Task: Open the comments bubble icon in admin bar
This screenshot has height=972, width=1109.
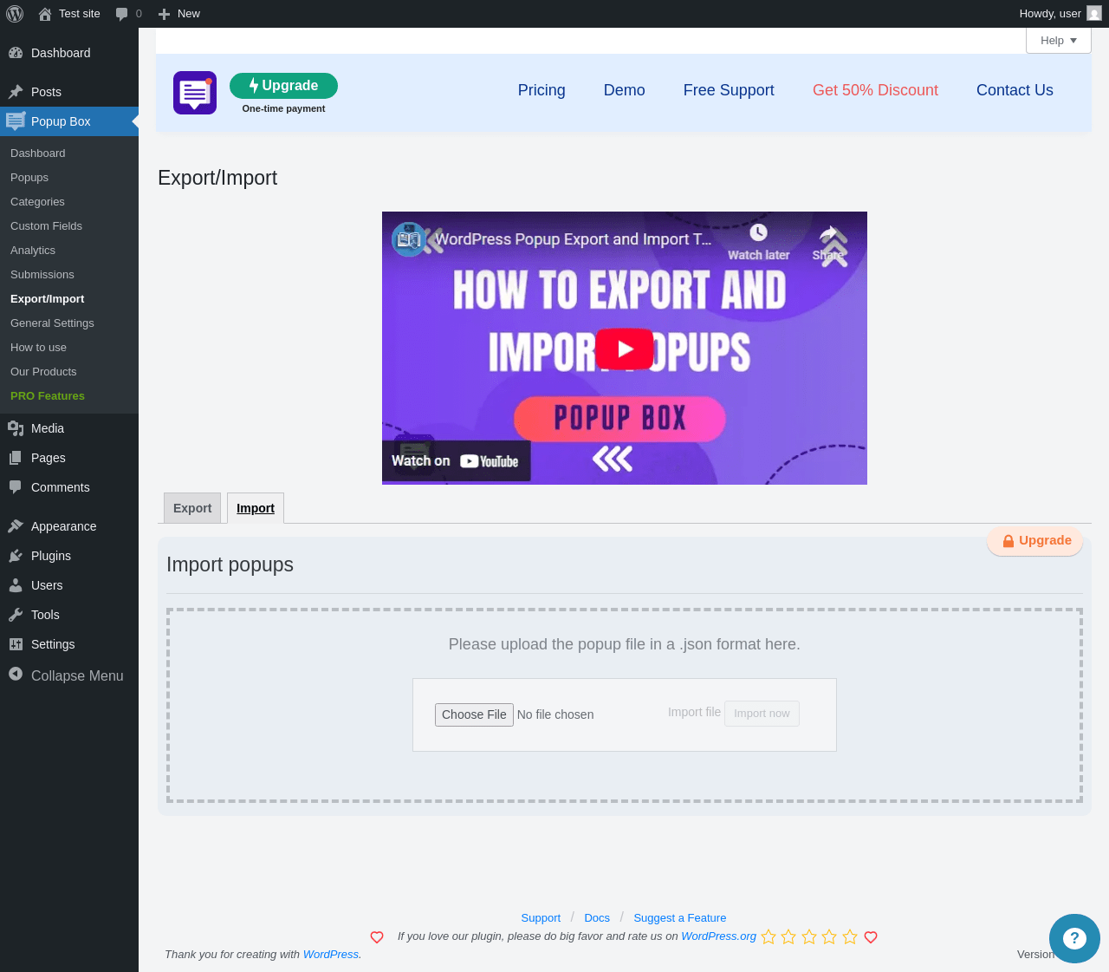Action: 122,14
